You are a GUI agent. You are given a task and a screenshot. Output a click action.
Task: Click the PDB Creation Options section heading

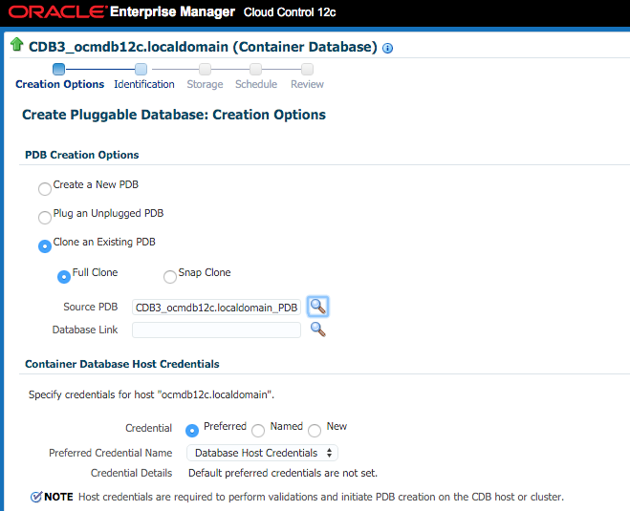82,155
